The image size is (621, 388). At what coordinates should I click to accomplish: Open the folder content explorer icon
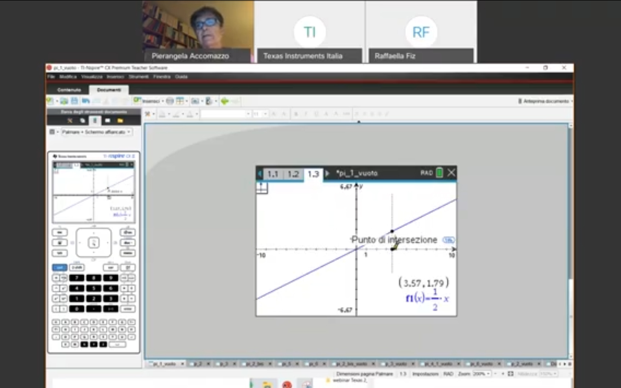tap(120, 121)
